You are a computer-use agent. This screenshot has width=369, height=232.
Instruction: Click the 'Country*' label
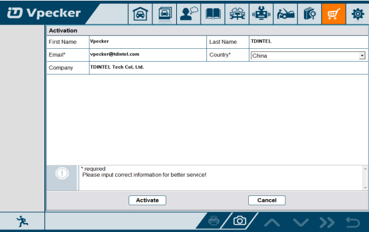pyautogui.click(x=220, y=55)
